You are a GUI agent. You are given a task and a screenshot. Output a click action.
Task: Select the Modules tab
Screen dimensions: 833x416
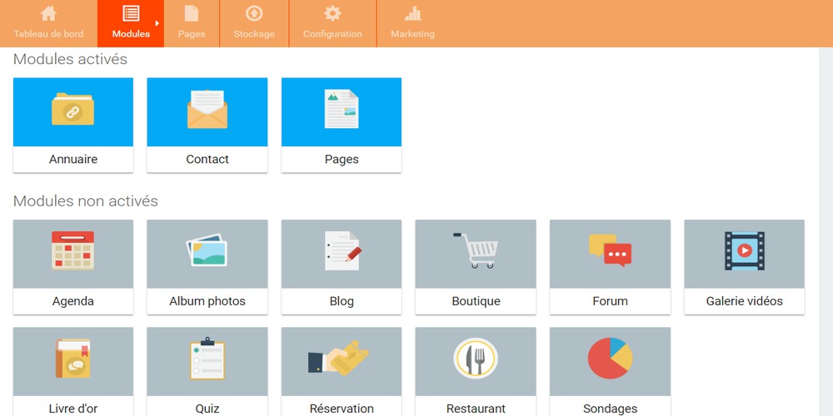pyautogui.click(x=131, y=23)
